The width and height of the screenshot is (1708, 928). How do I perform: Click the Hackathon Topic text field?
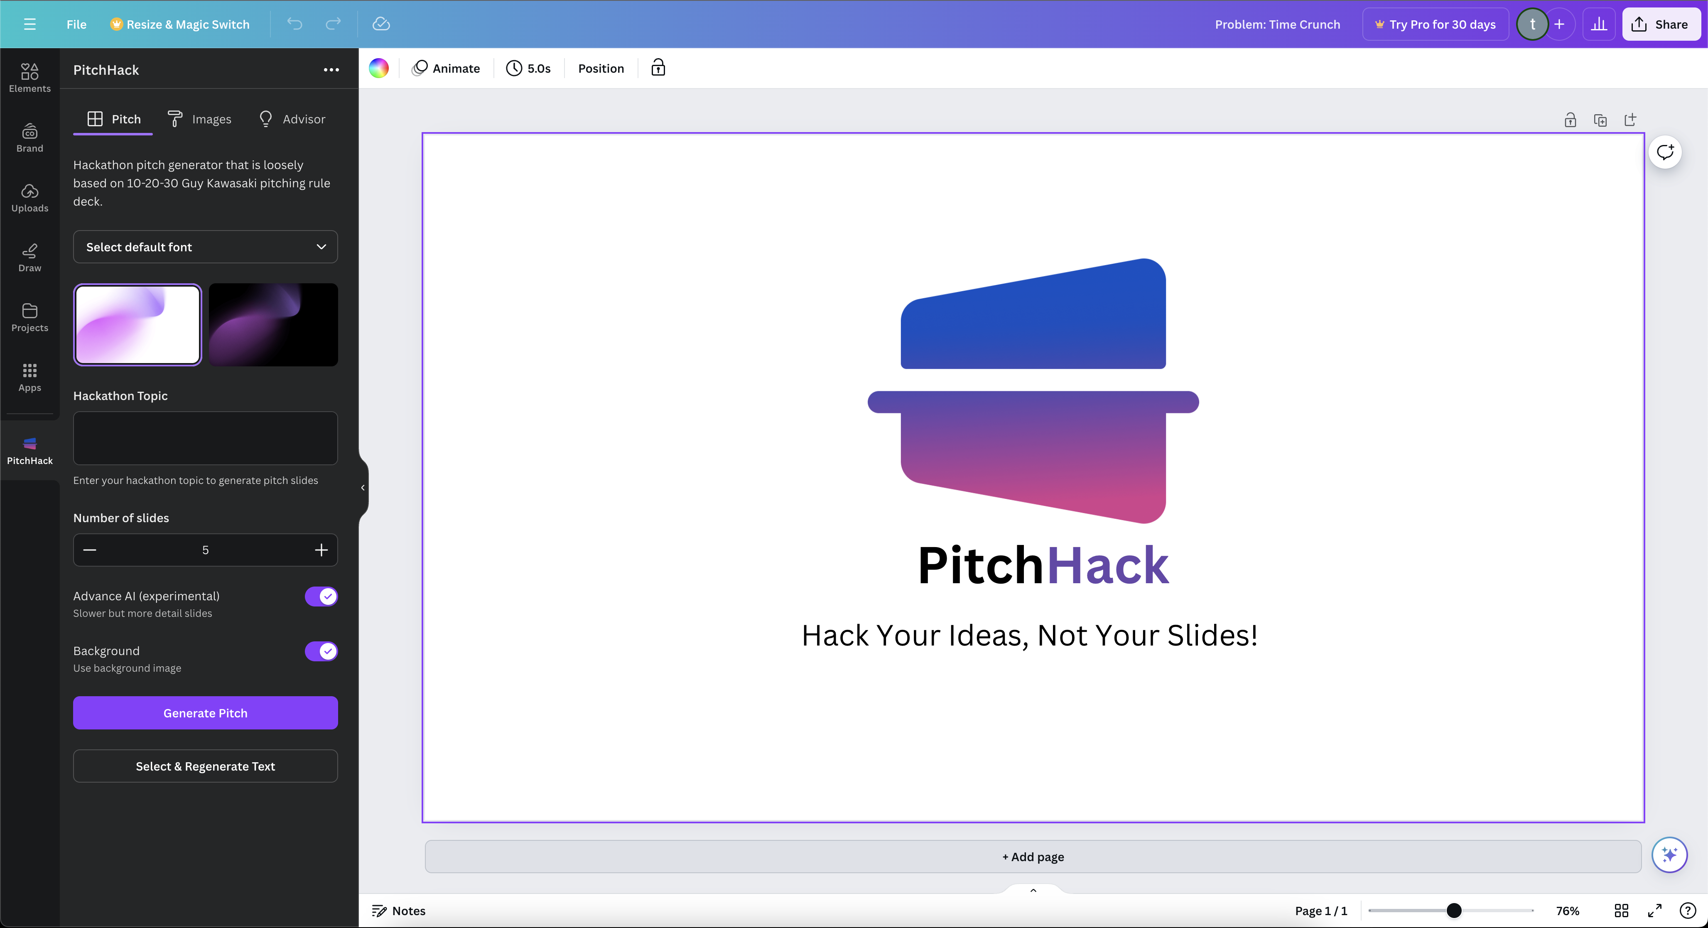coord(206,437)
